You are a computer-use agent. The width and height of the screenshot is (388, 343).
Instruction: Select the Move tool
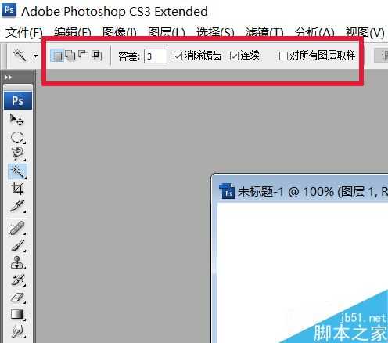17,120
